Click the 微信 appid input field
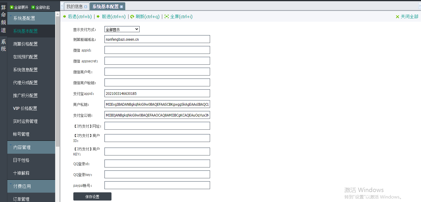This screenshot has height=202, width=421. (157, 50)
